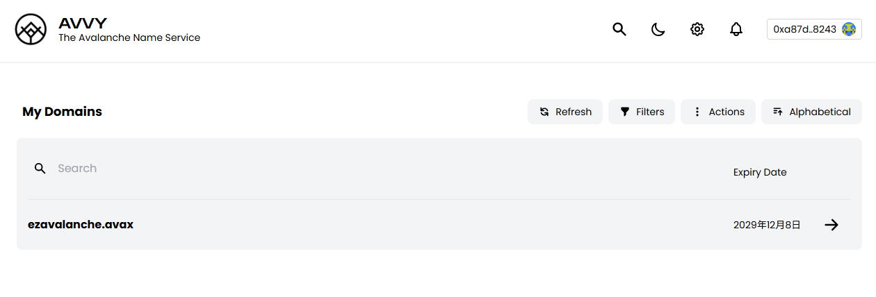Click the wallet address 0xa87d..8243 button

pyautogui.click(x=804, y=29)
